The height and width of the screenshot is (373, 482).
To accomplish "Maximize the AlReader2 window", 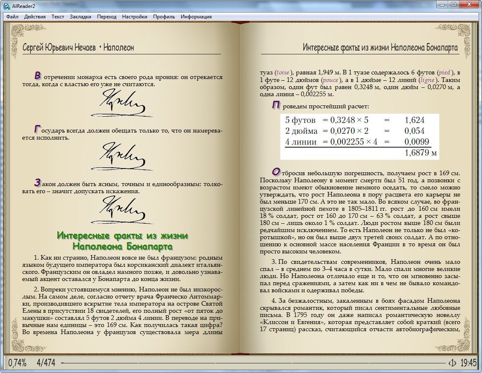I will click(x=453, y=5).
